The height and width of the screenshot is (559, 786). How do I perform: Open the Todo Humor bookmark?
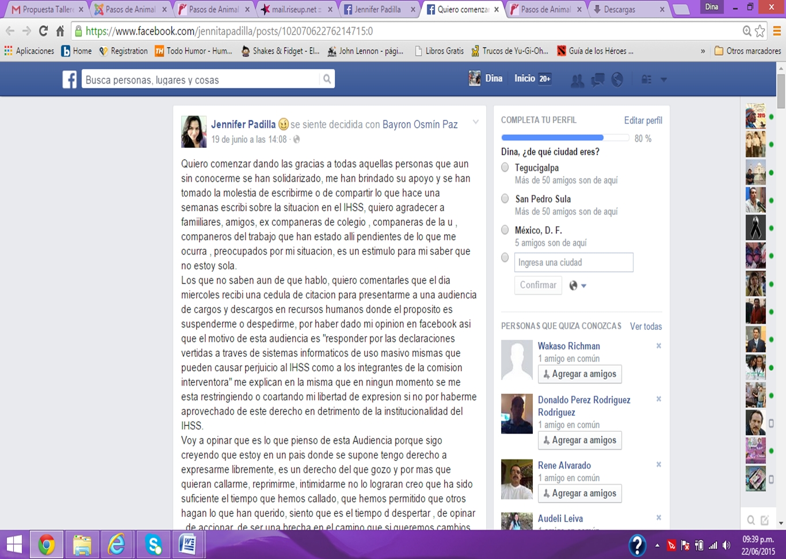point(193,51)
